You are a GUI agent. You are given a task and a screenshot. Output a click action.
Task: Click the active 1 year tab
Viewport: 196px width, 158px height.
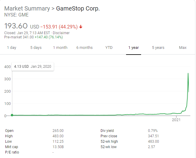[x=134, y=48]
